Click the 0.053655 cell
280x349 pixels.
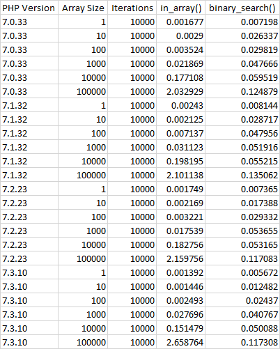point(242,231)
